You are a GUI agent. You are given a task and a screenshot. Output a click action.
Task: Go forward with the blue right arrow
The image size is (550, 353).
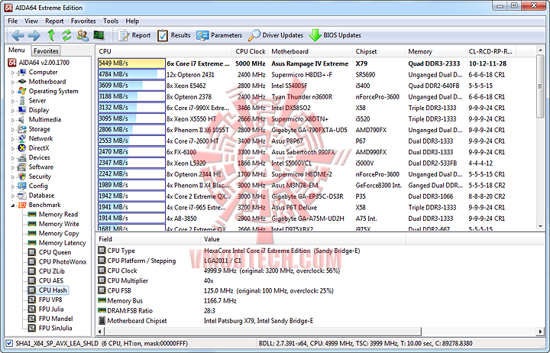tap(34, 35)
